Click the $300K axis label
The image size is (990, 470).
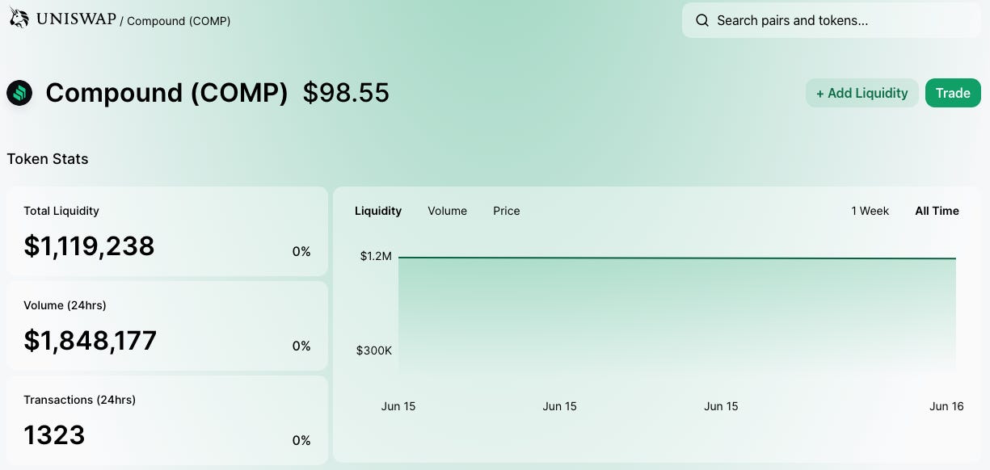pos(374,350)
